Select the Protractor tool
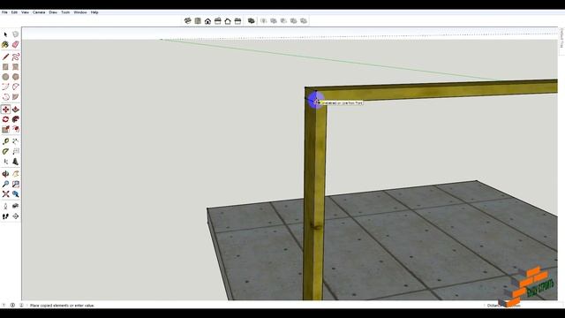Viewport: 565px width, 318px height. click(5, 151)
